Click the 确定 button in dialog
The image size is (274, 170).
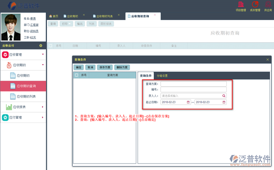point(79,67)
